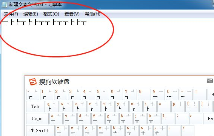Tap the period key on soft keyboard
This screenshot has width=214, height=136.
coord(174,131)
